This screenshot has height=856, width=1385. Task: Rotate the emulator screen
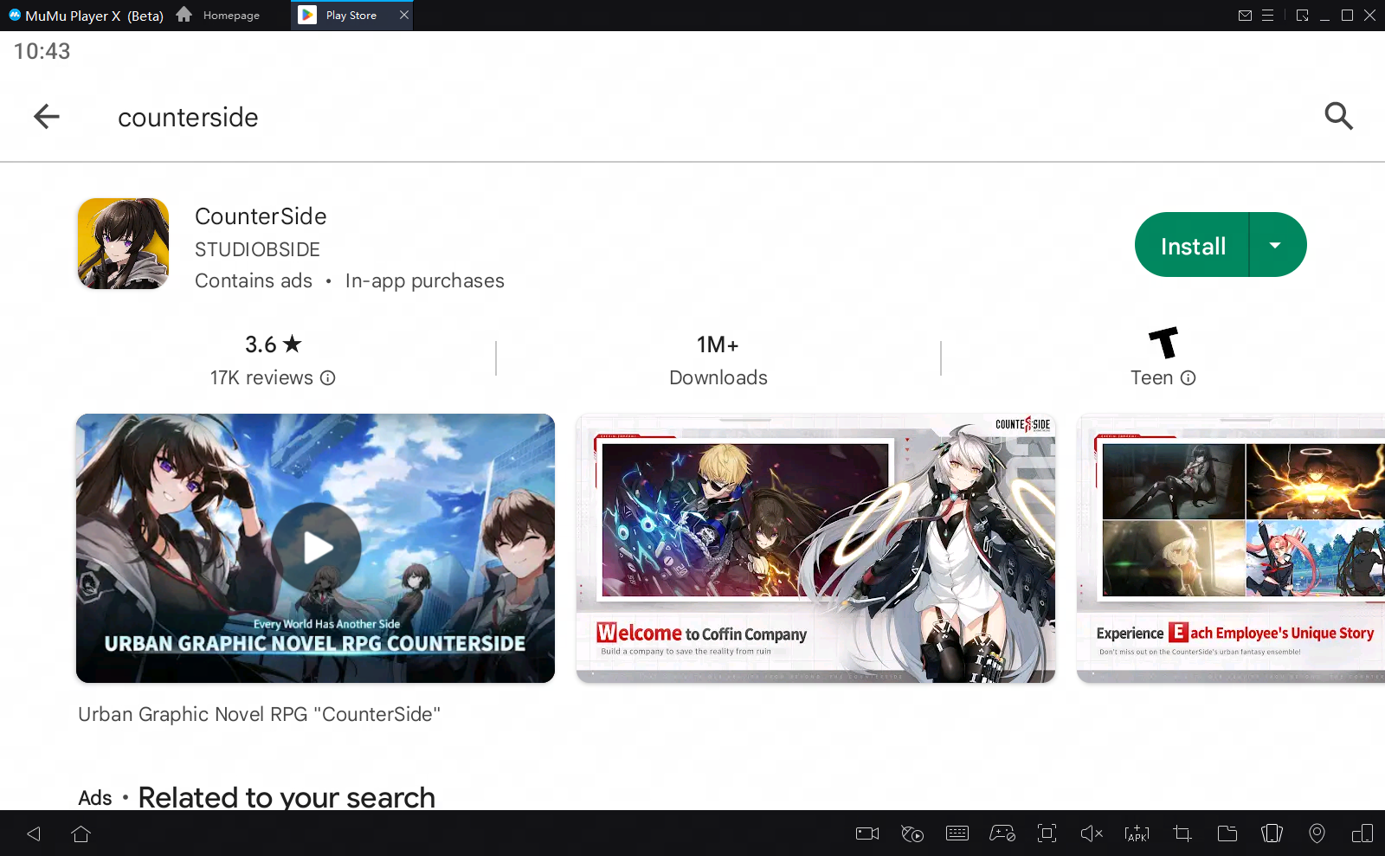pyautogui.click(x=1272, y=833)
